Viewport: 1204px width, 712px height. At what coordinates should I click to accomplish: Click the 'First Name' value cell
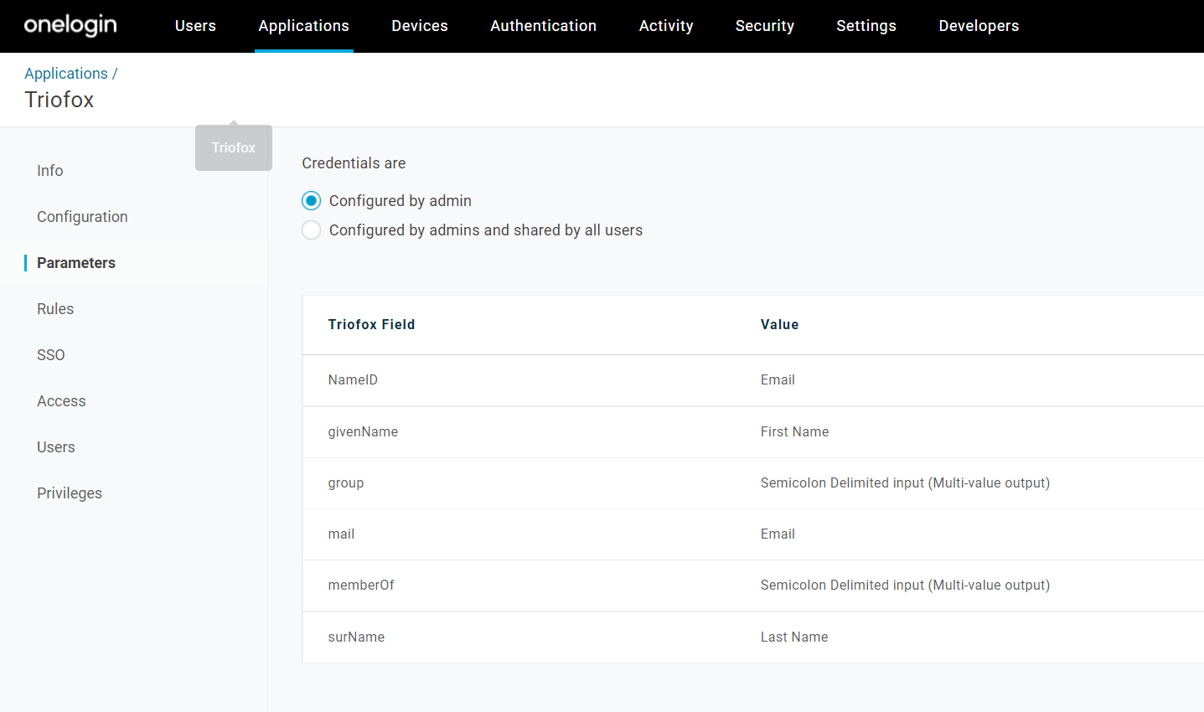pos(794,432)
